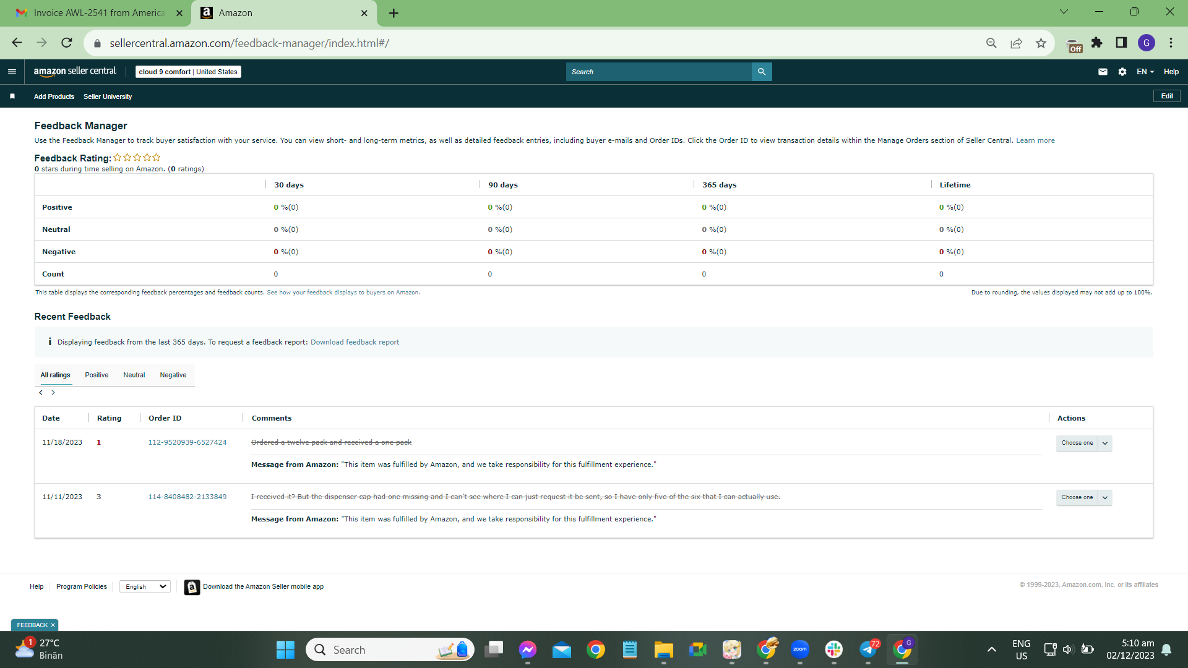
Task: Open Messenger from the taskbar
Action: click(528, 649)
